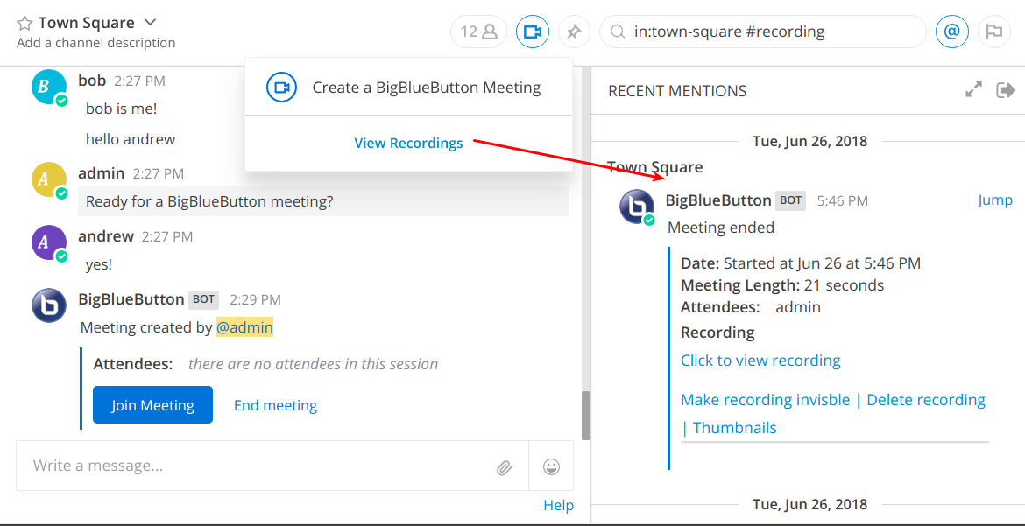Screen dimensions: 1025x526
Task: Click bob's avatar
Action: pos(48,87)
